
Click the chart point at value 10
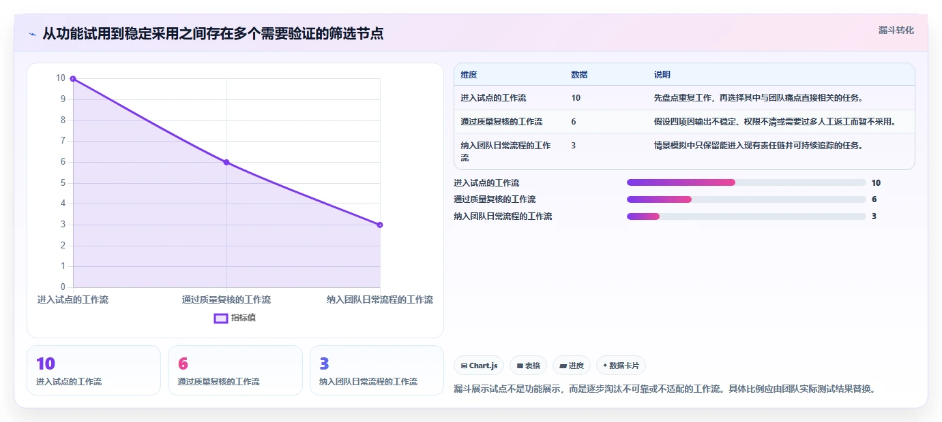point(73,79)
